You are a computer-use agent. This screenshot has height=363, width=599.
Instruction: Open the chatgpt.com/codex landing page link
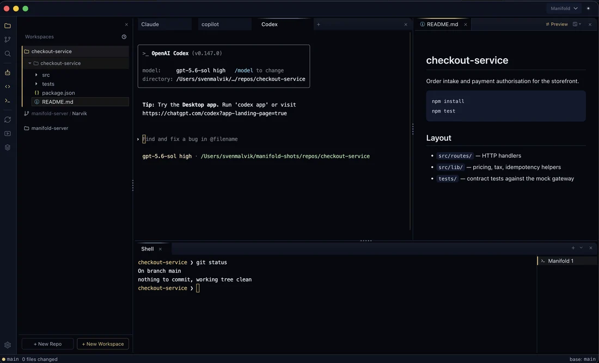click(215, 114)
